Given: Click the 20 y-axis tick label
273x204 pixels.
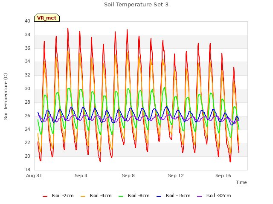Looking at the screenshot, I should point(27,156).
